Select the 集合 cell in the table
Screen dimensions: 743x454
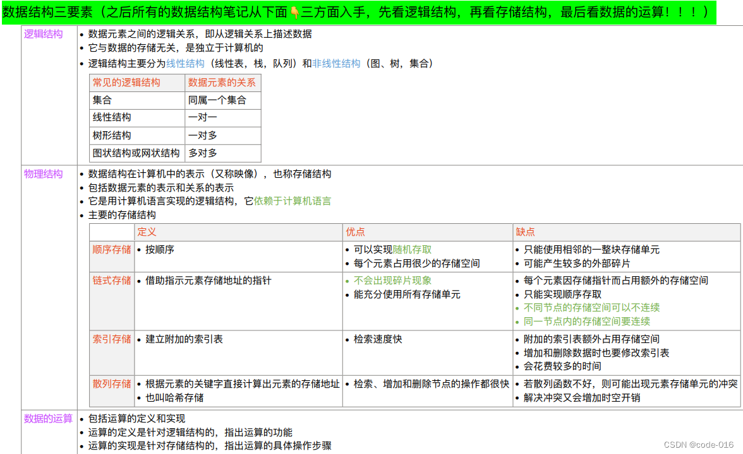102,100
